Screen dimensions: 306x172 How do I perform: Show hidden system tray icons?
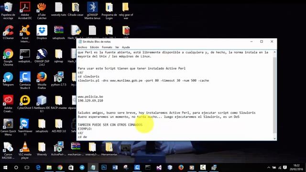pyautogui.click(x=269, y=167)
